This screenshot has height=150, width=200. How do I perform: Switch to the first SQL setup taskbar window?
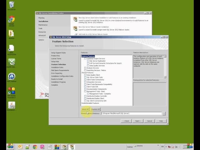coord(64,147)
